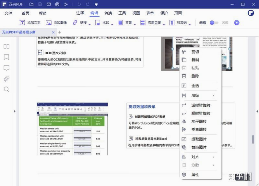Add a new tab with plus button
The image size is (259, 186).
[x=60, y=32]
